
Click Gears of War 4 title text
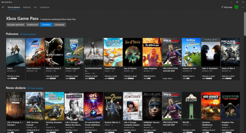tap(228, 68)
